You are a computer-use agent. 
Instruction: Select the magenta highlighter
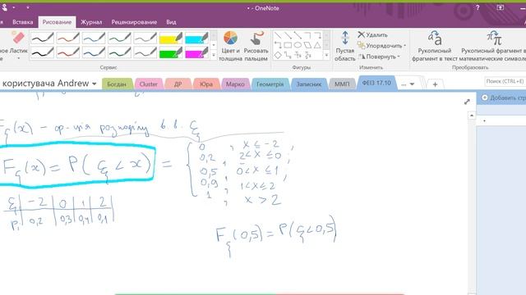point(197,52)
